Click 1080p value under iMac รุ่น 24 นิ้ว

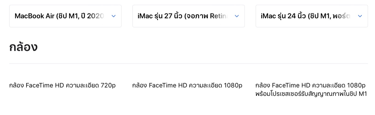pyautogui.click(x=356, y=86)
